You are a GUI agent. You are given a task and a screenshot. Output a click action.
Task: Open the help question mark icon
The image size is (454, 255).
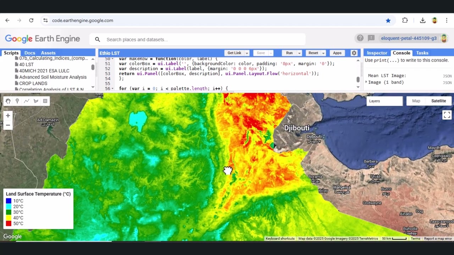point(360,38)
